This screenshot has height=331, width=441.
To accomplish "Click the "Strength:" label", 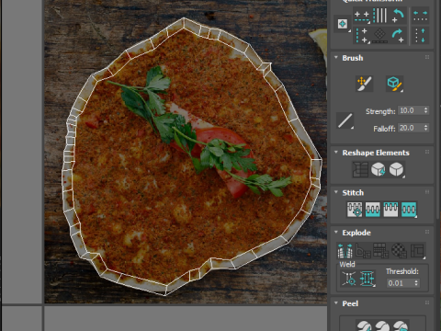I will (380, 111).
